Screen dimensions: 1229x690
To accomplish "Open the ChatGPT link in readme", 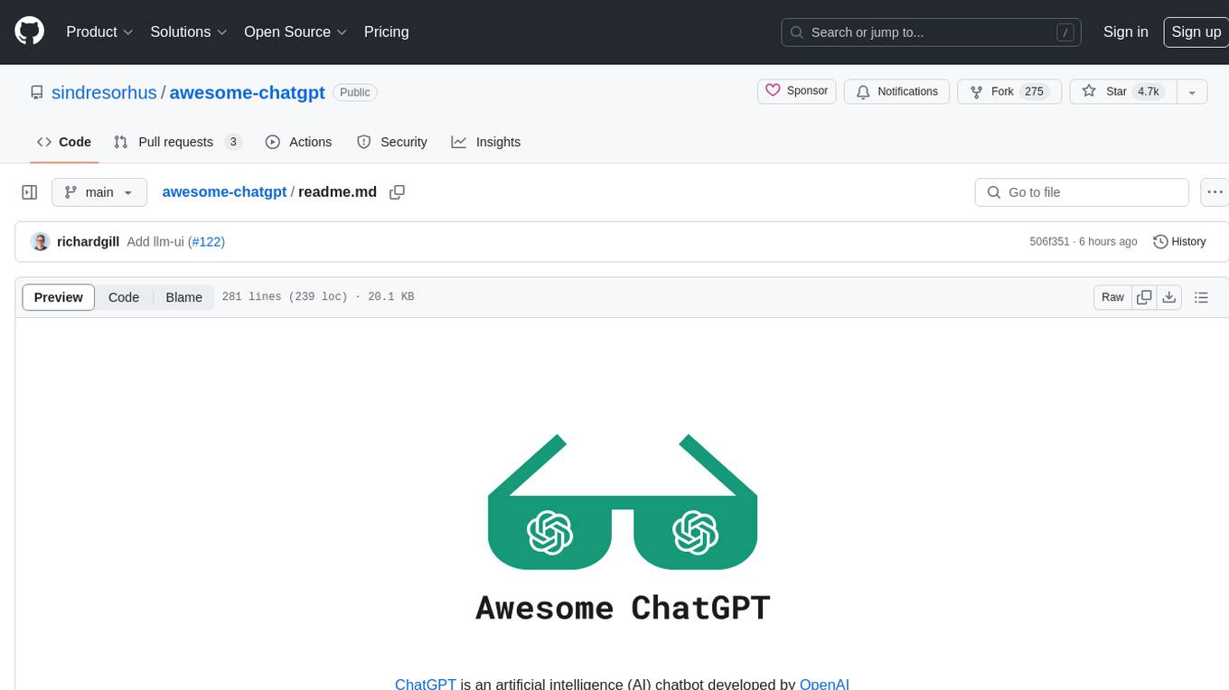I will [x=426, y=684].
